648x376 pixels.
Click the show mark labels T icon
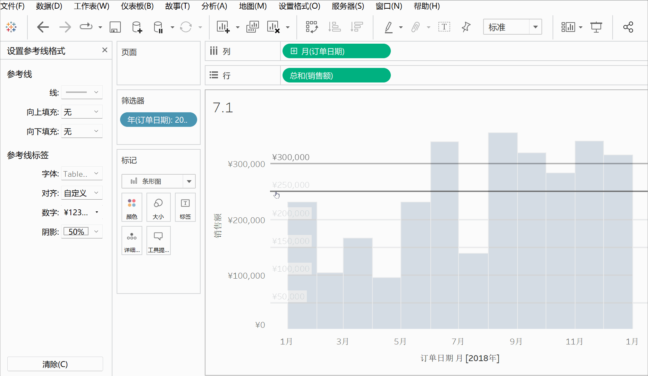tap(444, 27)
